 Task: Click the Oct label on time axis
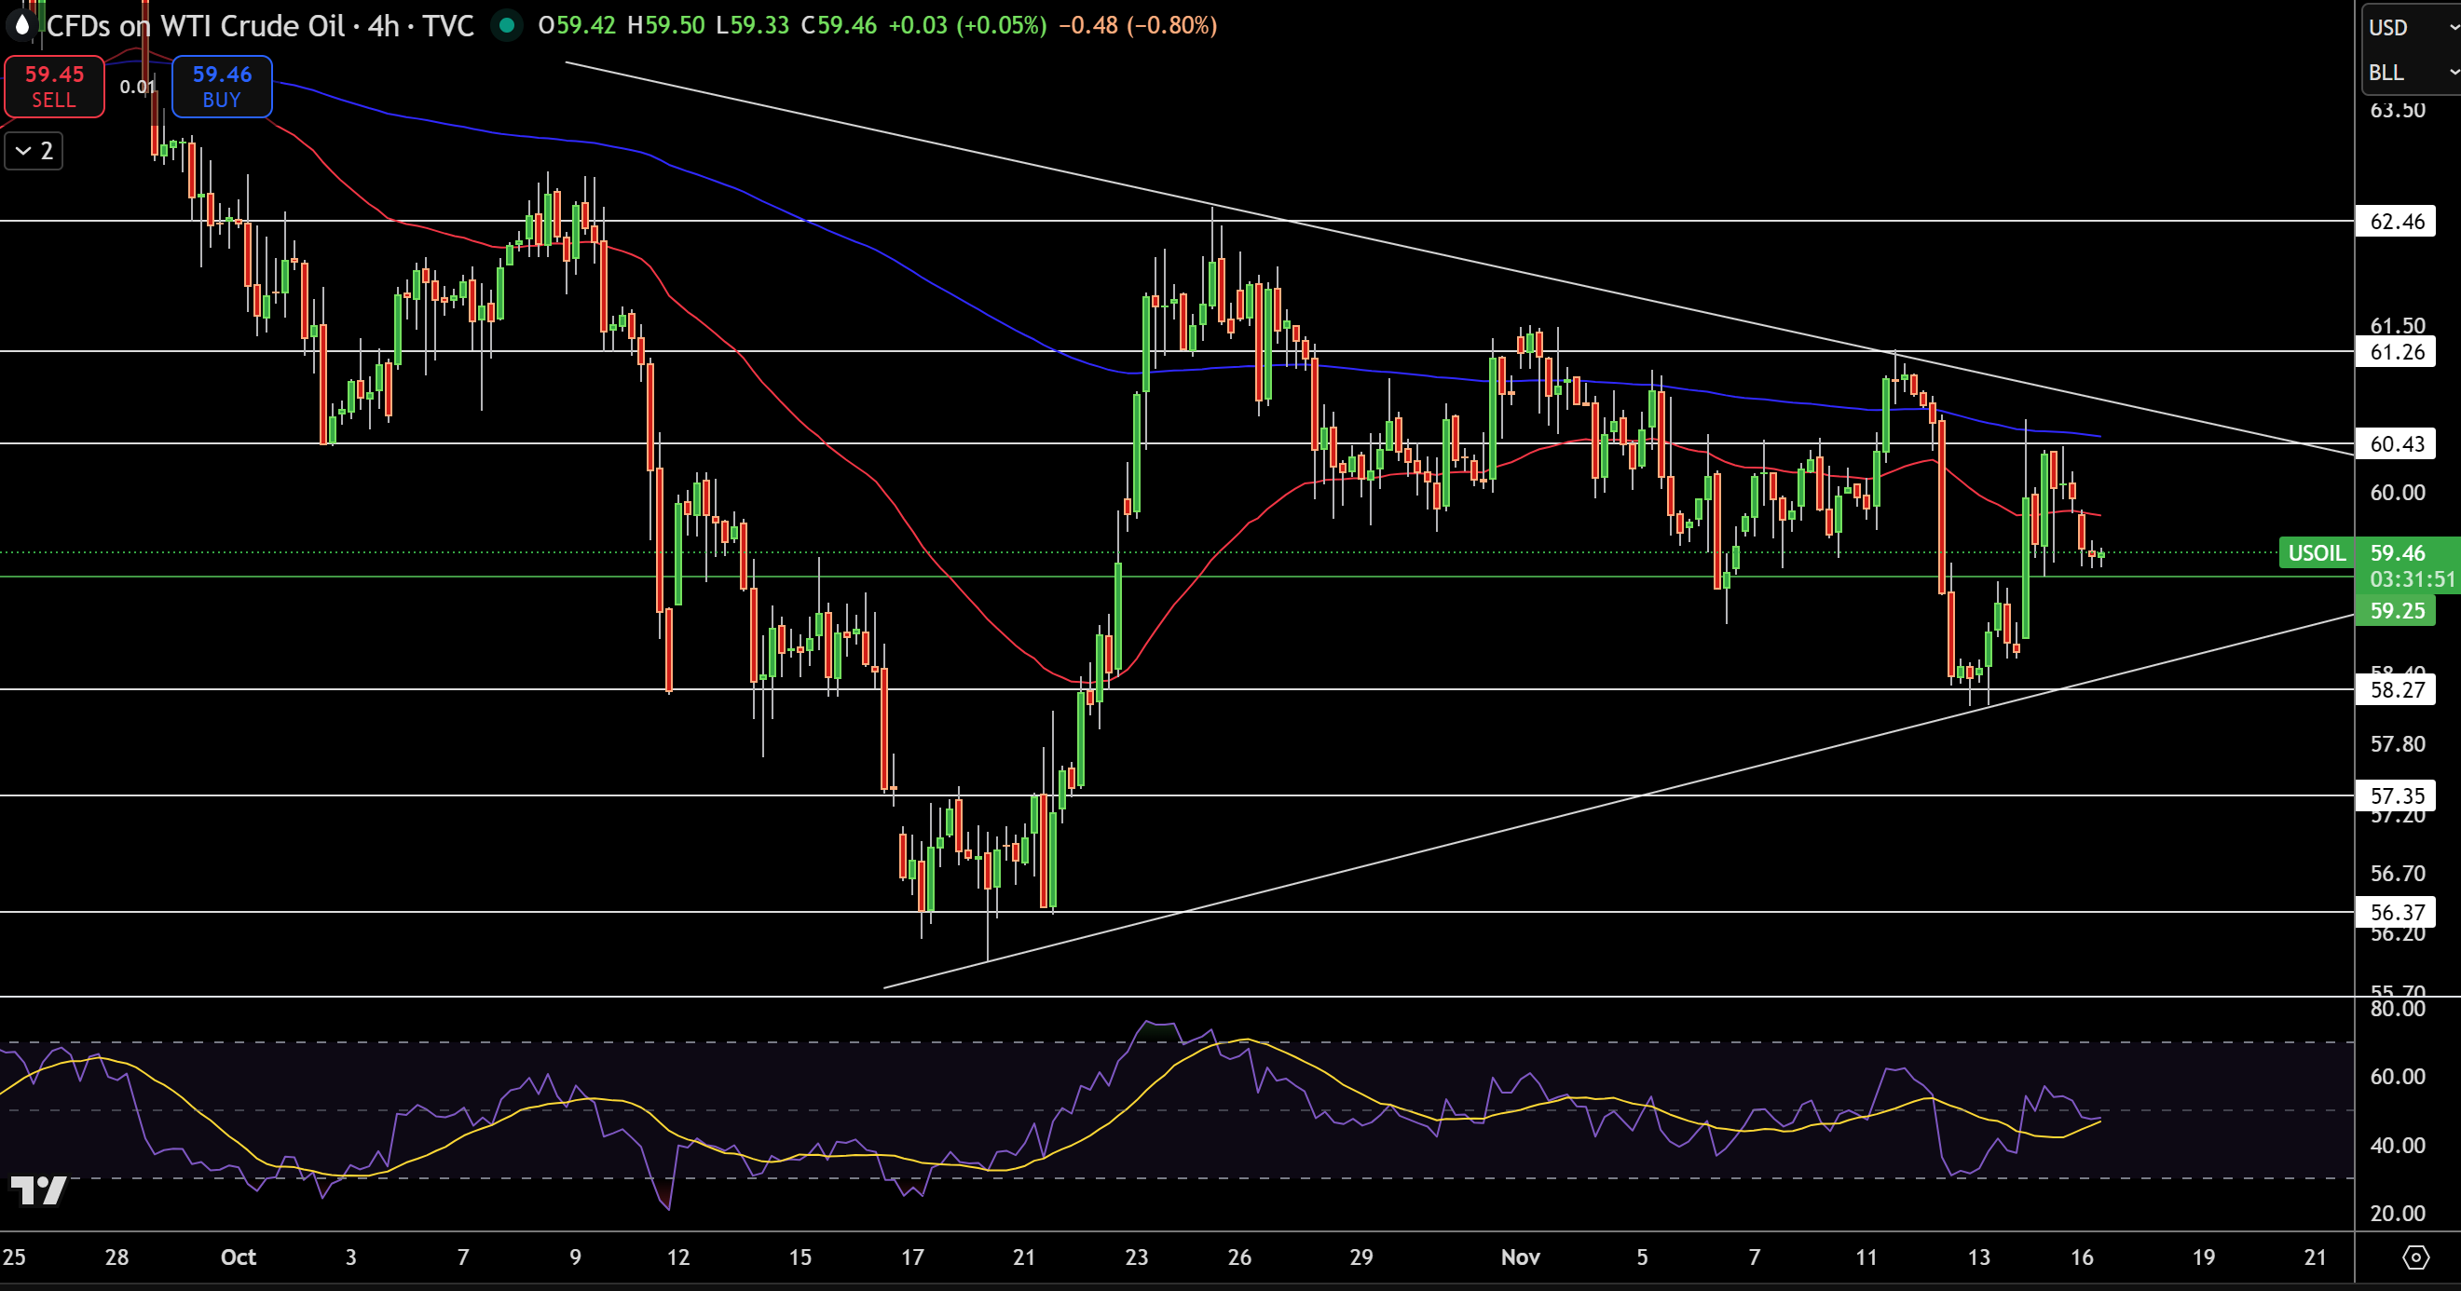(238, 1257)
